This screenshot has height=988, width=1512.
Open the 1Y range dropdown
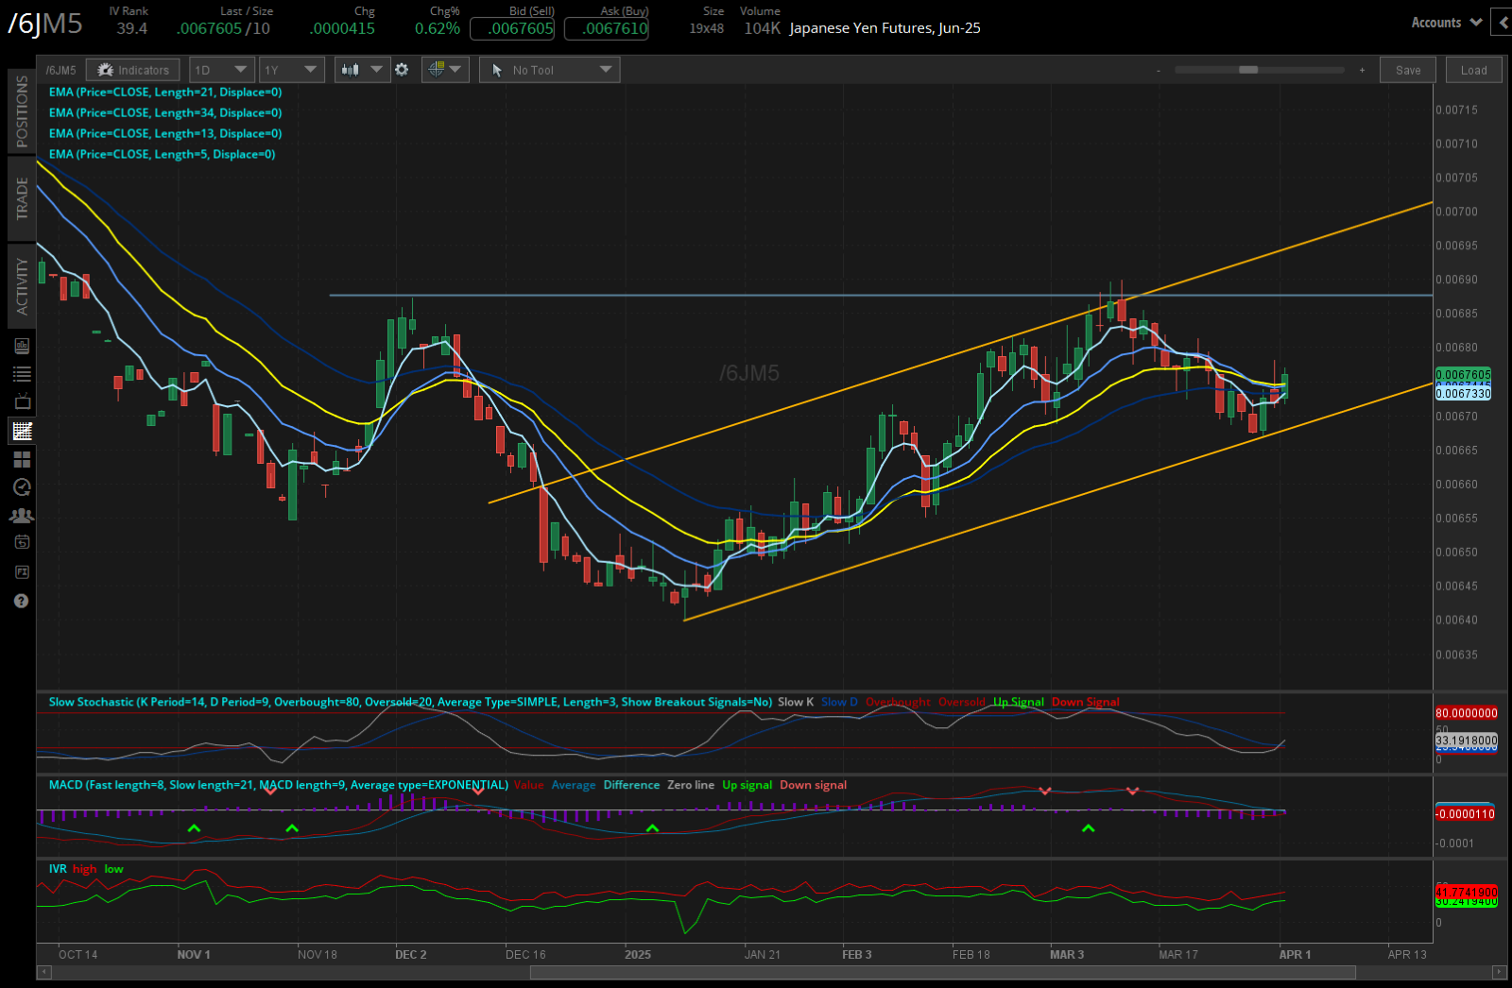point(291,69)
